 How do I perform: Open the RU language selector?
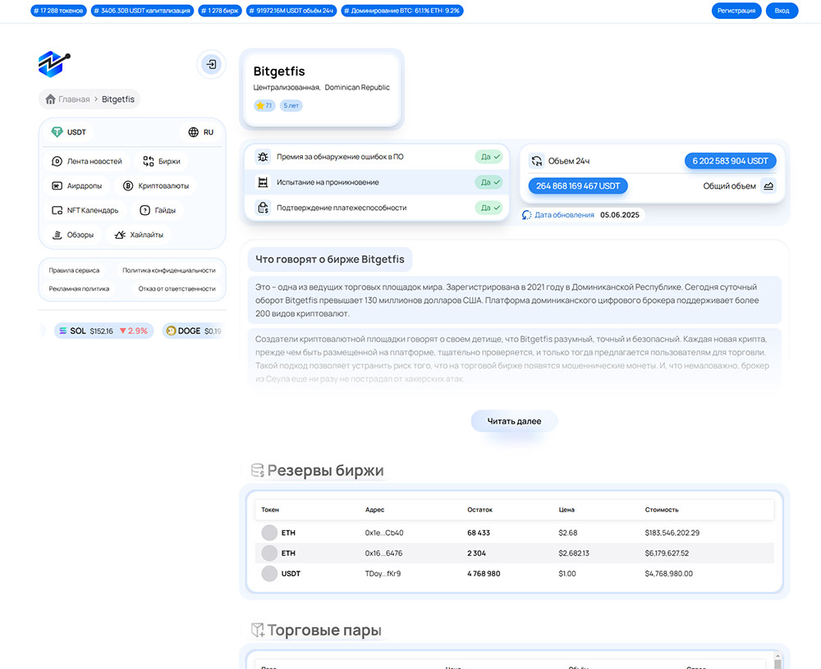coord(200,132)
